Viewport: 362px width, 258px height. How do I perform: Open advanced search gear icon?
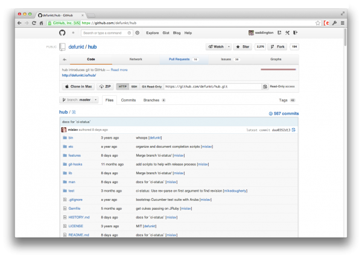click(138, 33)
